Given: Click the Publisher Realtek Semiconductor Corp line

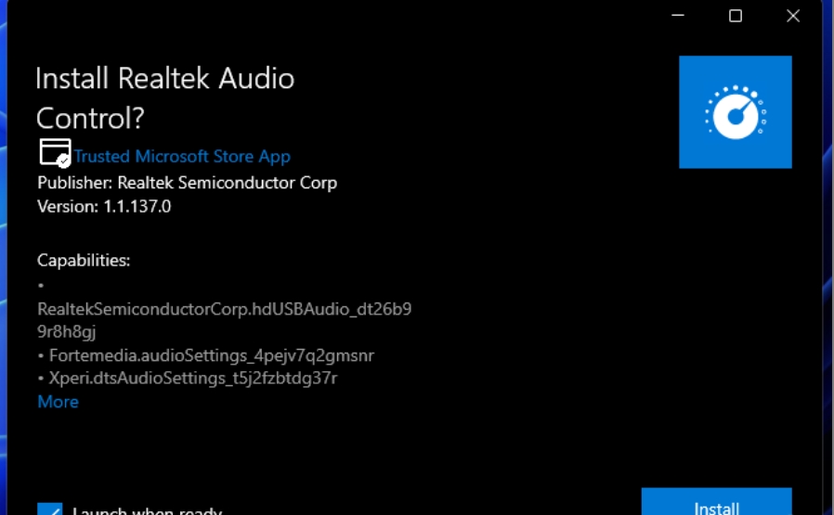Looking at the screenshot, I should 187,183.
